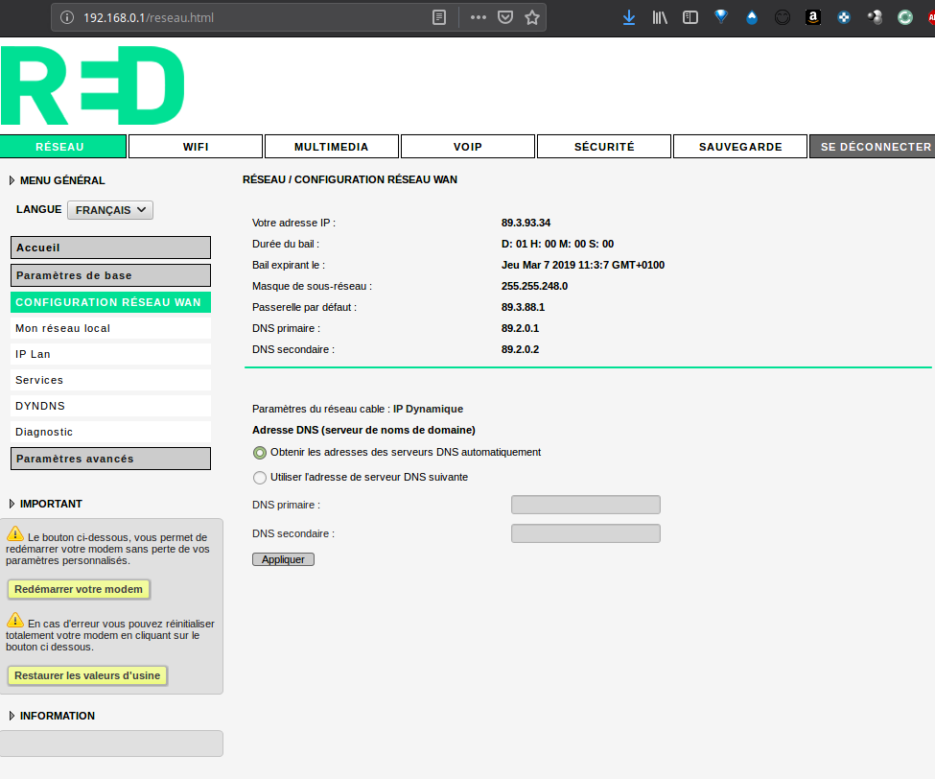
Task: Open the Langue dropdown set to Français
Action: 109,210
